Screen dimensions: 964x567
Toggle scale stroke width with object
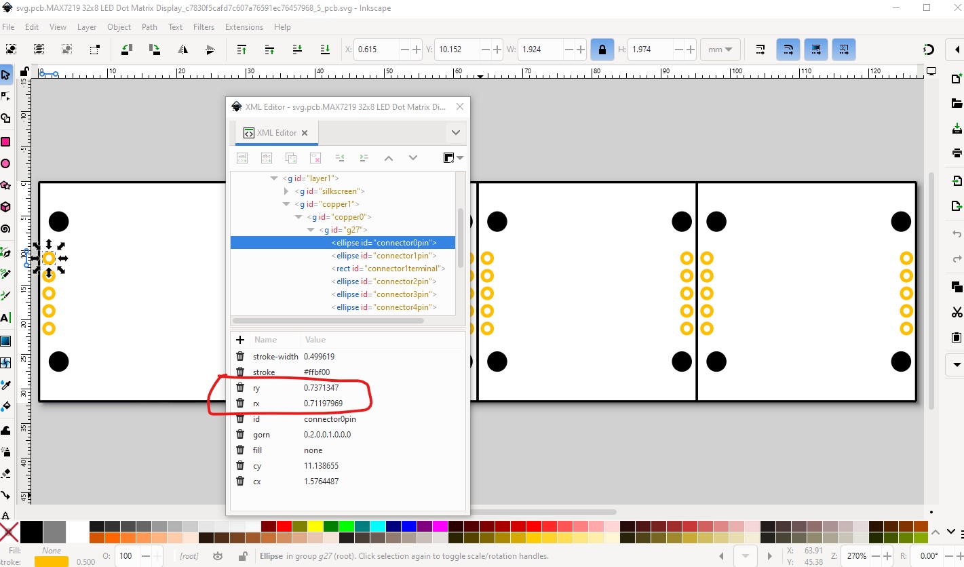(760, 50)
